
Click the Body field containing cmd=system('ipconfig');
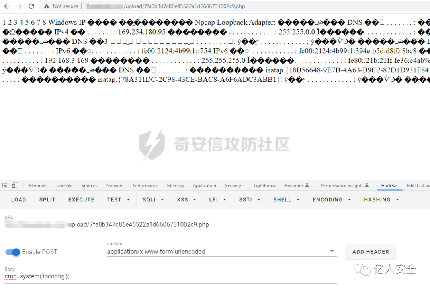170,276
